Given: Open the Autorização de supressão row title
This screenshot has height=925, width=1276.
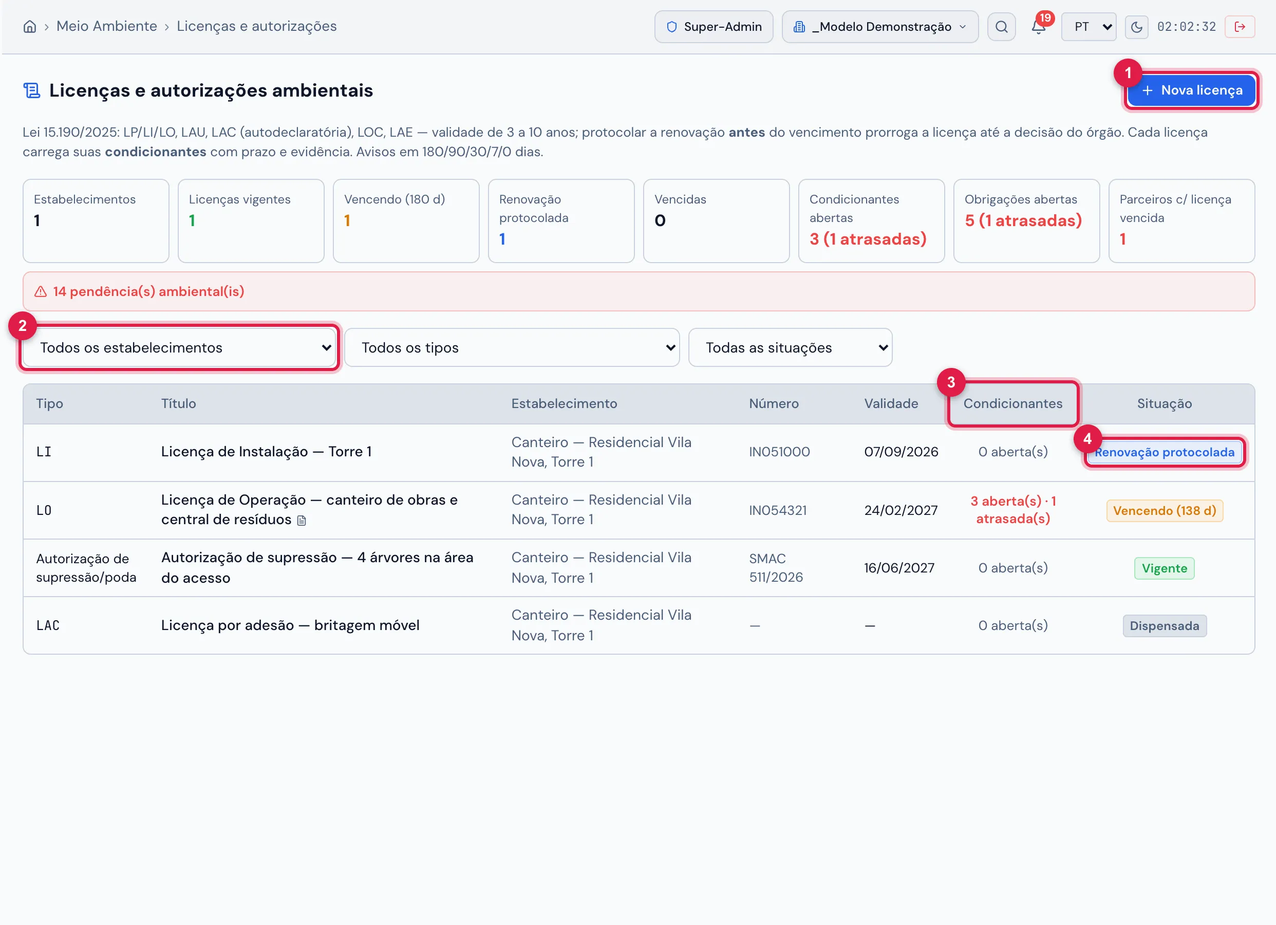Looking at the screenshot, I should 317,567.
